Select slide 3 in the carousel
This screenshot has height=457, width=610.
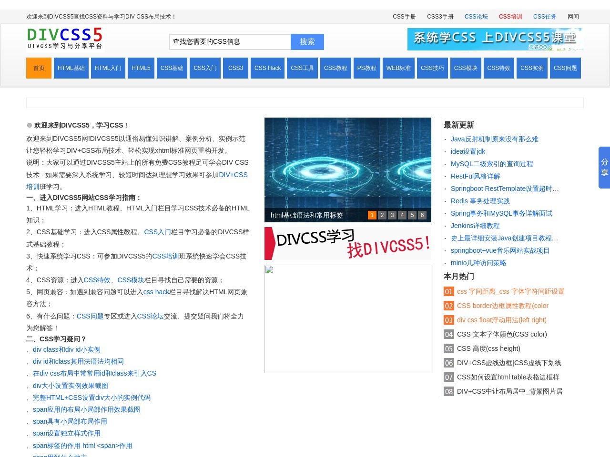click(392, 215)
